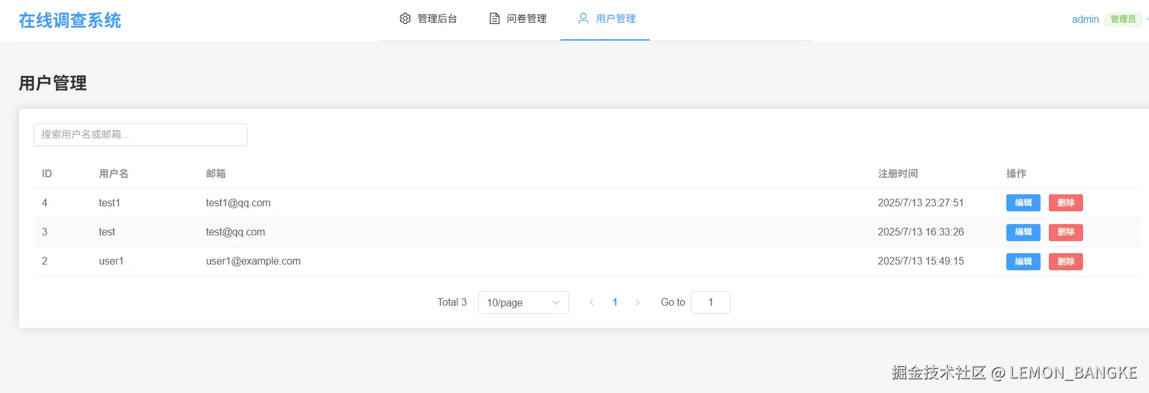Click 编辑 for user1

pos(1023,261)
